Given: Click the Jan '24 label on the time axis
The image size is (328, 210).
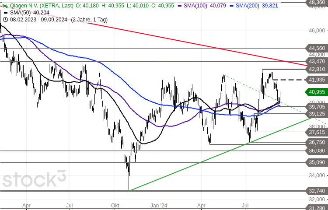Looking at the screenshot, I should click(159, 206).
